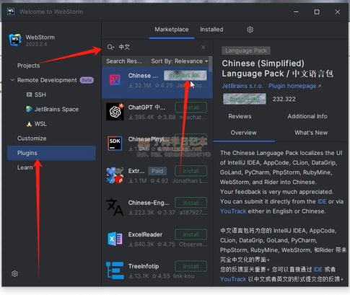
Task: Select Plugins in the sidebar
Action: point(51,153)
